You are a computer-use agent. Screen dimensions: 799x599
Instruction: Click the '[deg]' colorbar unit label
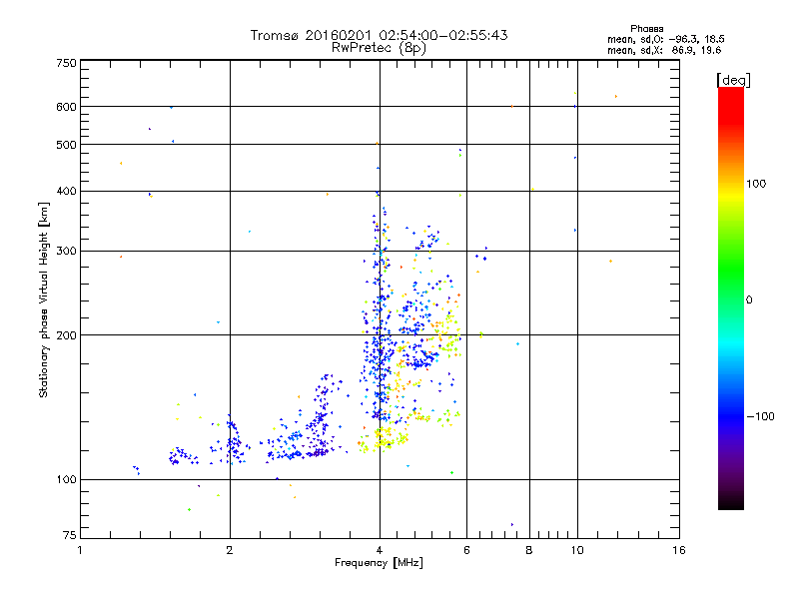coord(733,80)
